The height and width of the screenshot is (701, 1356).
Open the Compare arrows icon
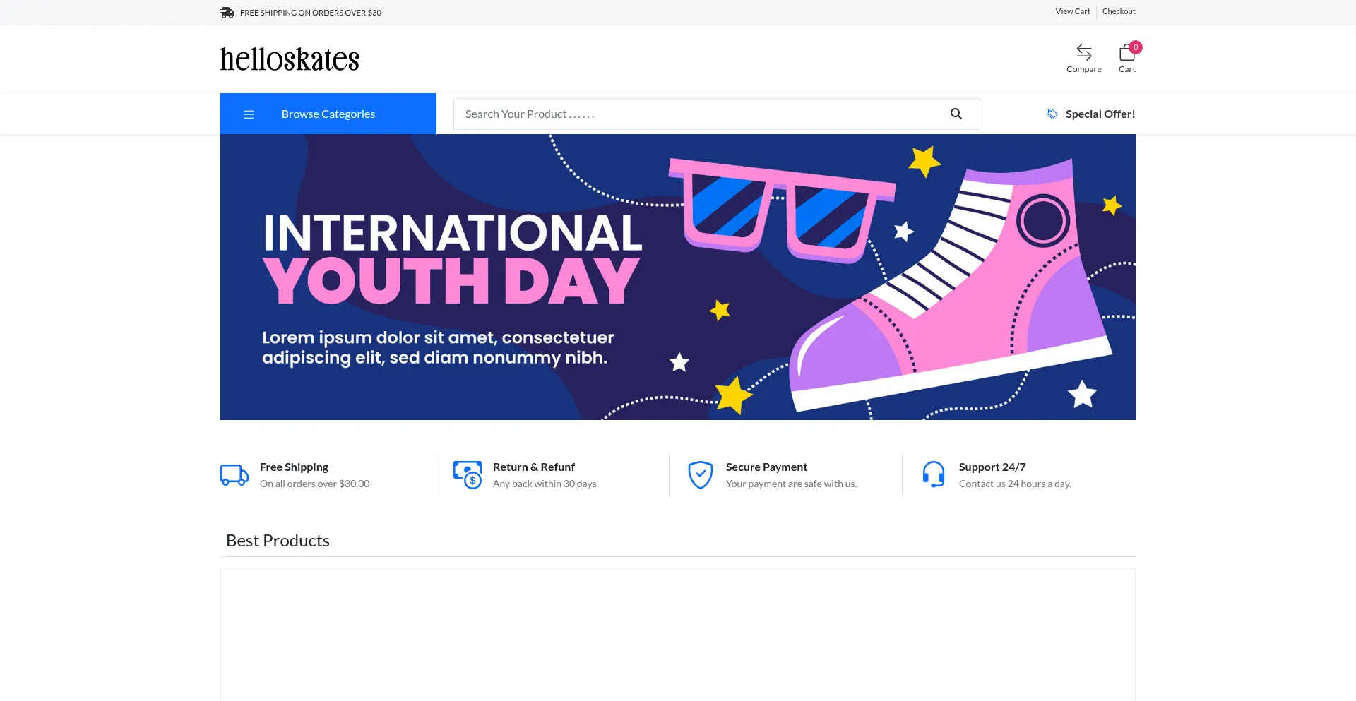[x=1083, y=52]
